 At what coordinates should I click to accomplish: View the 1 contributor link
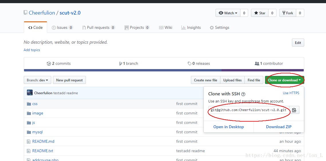coord(269,63)
